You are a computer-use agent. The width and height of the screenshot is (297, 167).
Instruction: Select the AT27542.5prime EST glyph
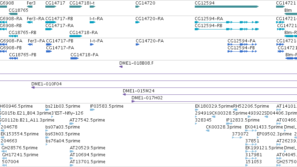(72, 124)
